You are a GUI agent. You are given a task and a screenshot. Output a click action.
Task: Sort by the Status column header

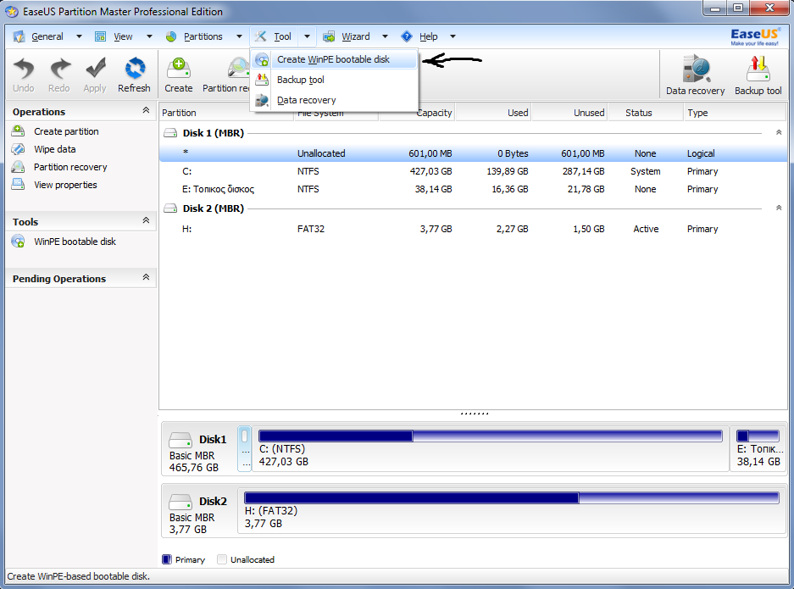coord(645,113)
